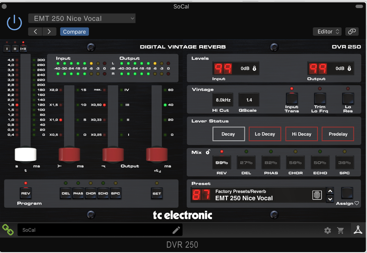The height and width of the screenshot is (253, 367).
Task: Open the shopping cart store icon
Action: tap(341, 231)
